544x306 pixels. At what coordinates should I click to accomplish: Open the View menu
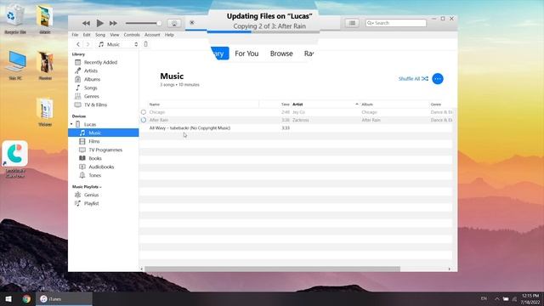click(115, 35)
